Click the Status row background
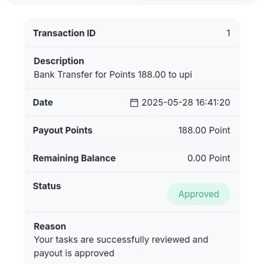This screenshot has height=264, width=264. coord(132,192)
